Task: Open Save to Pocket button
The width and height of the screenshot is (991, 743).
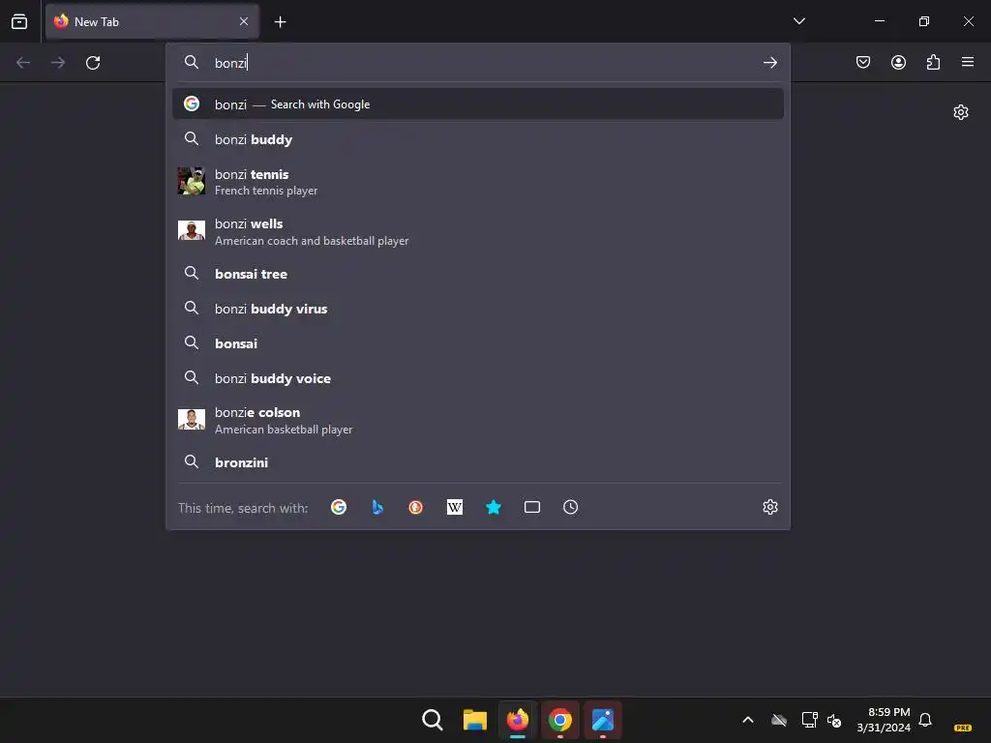Action: click(x=862, y=62)
